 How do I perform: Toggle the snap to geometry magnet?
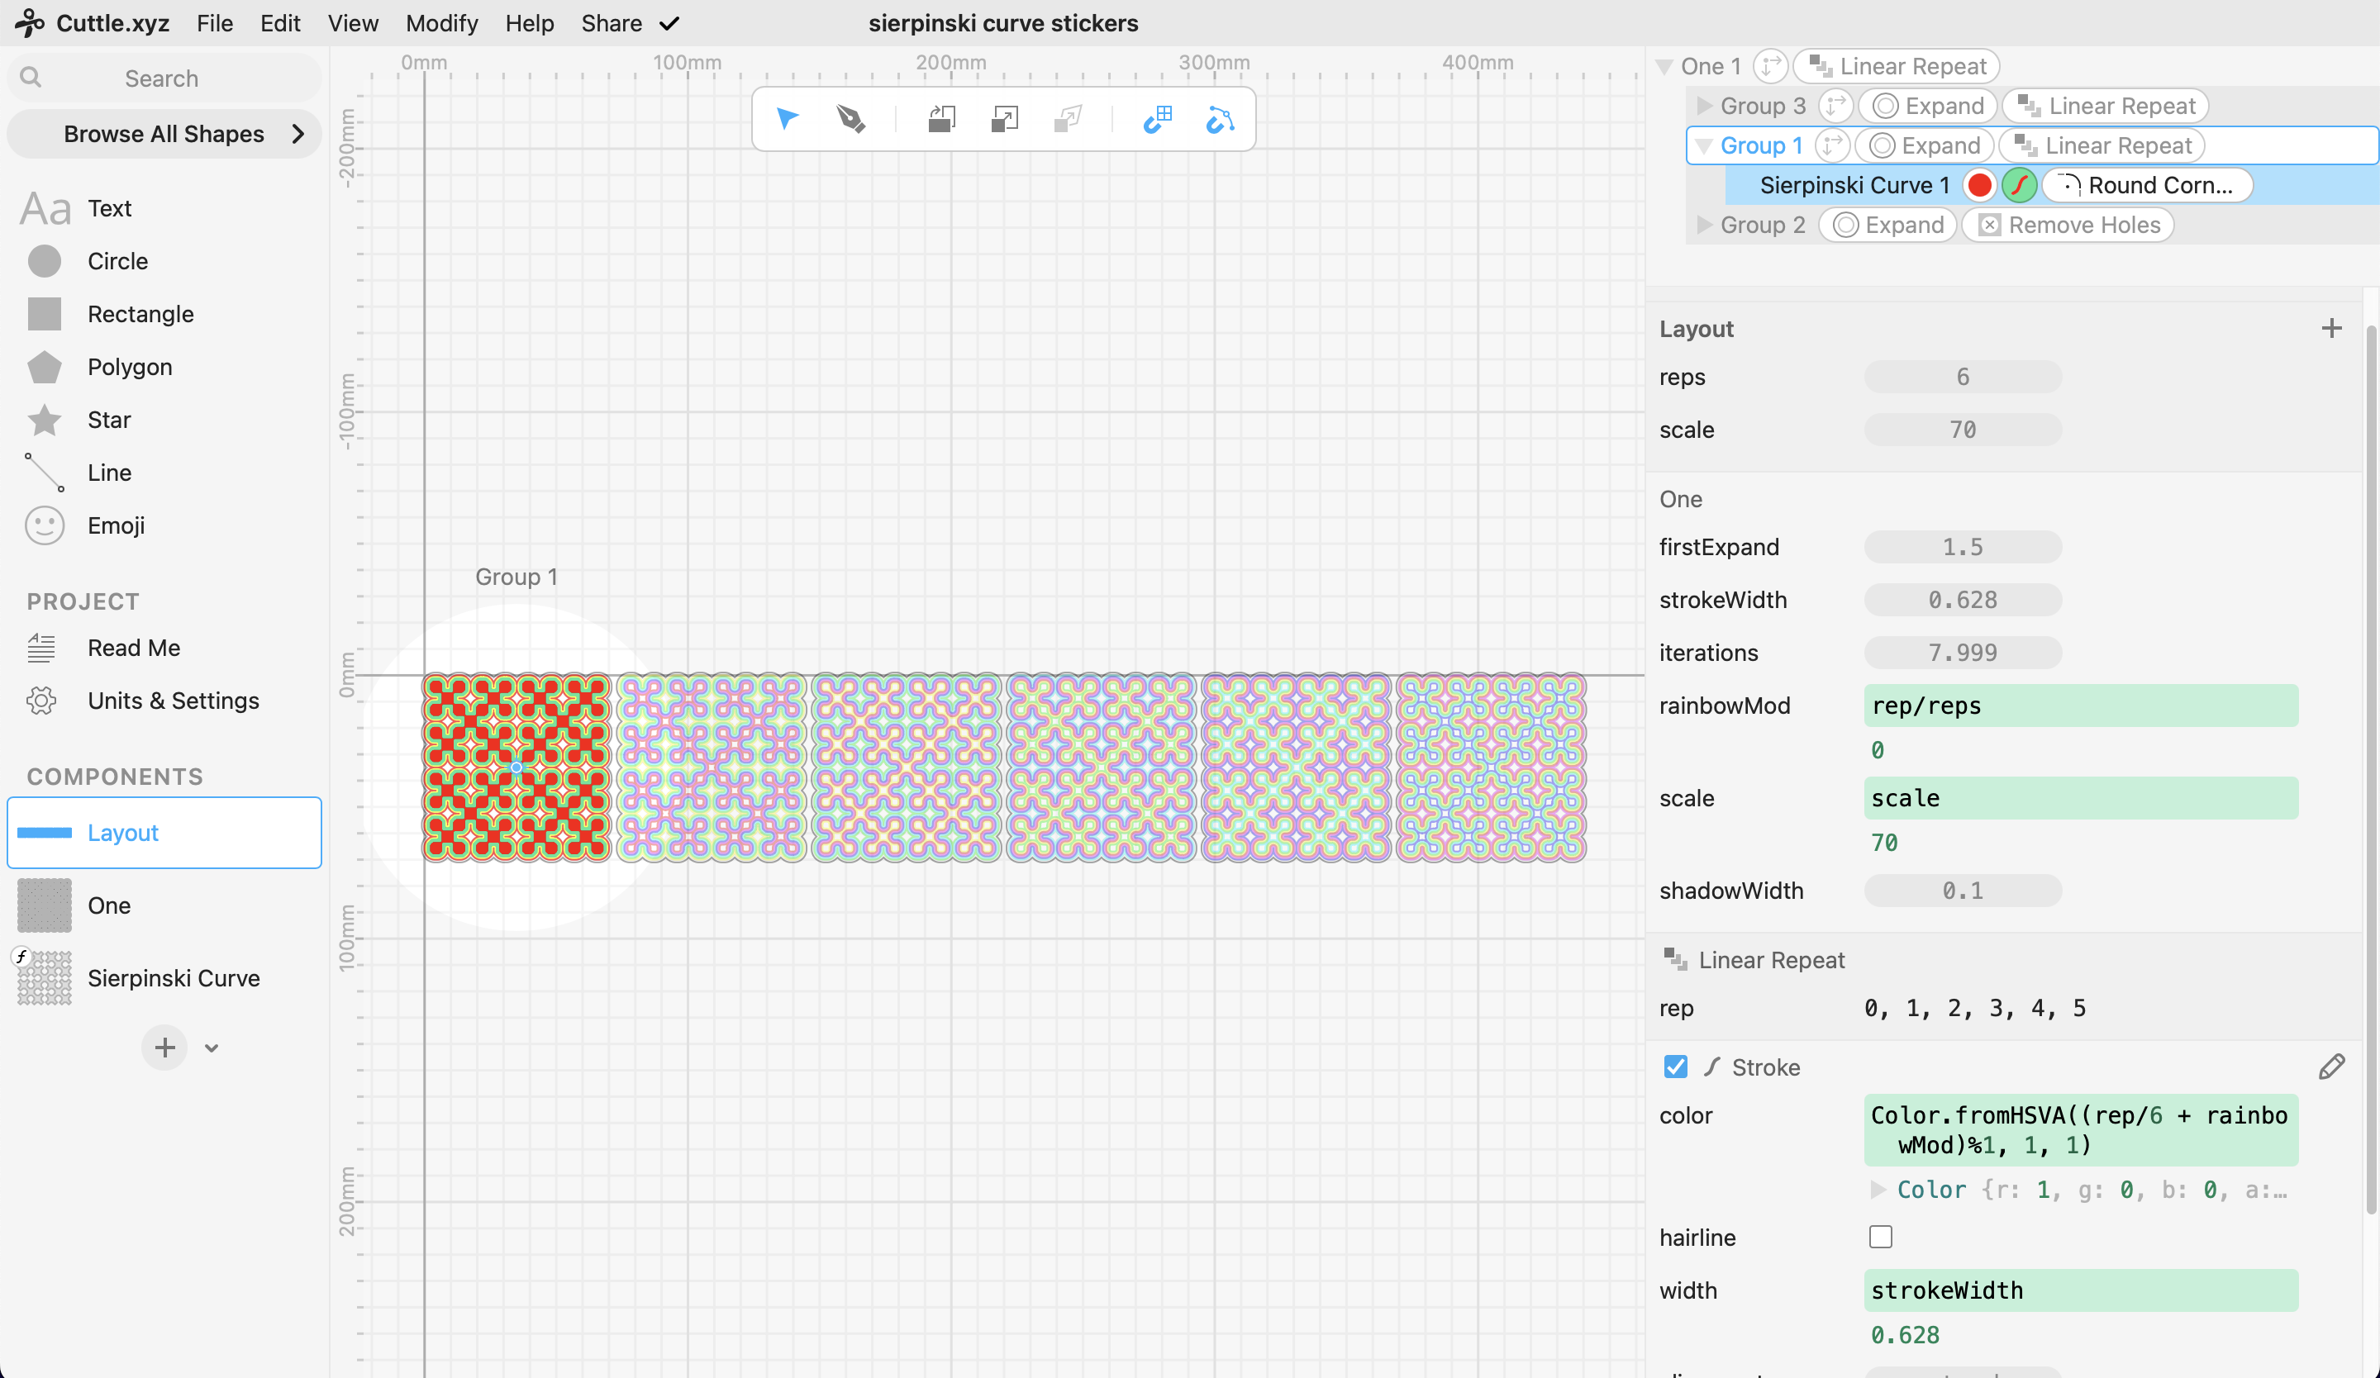click(x=1221, y=119)
